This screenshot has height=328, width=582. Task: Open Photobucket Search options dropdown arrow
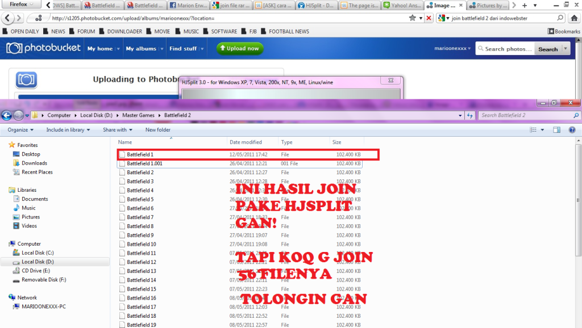(566, 49)
